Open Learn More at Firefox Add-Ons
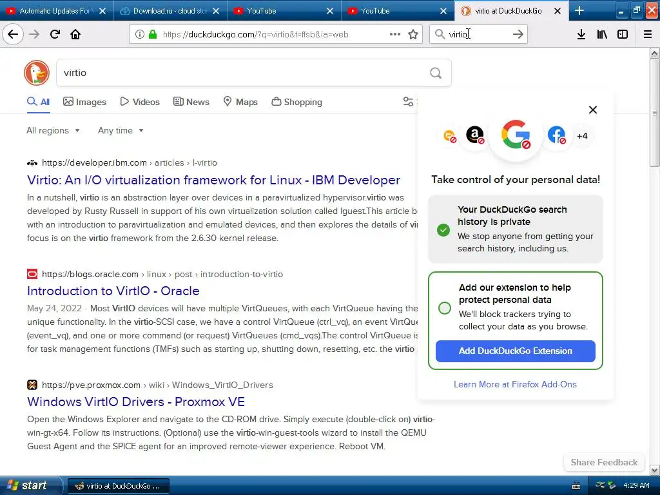 pyautogui.click(x=515, y=384)
